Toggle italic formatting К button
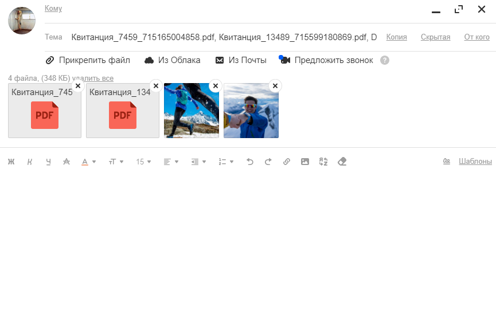The width and height of the screenshot is (496, 322). click(29, 162)
